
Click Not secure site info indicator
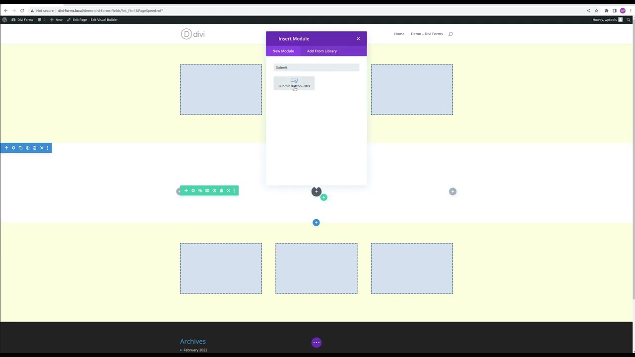click(x=42, y=10)
